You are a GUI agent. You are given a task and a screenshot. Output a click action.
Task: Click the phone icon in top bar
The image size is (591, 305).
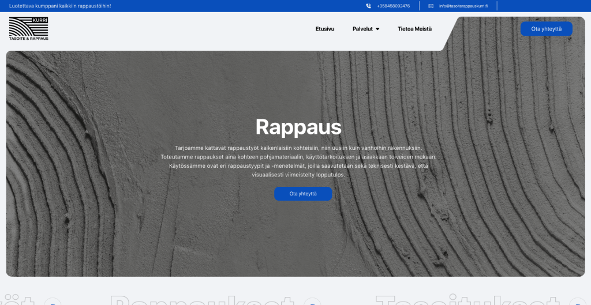point(368,6)
